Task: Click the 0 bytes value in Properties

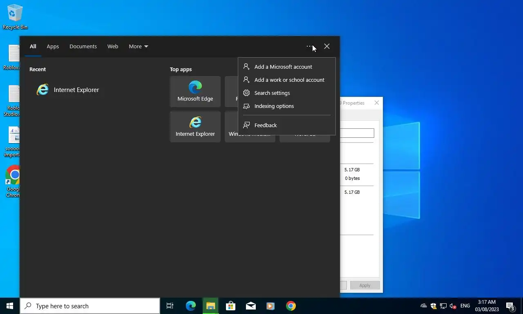Action: pyautogui.click(x=352, y=178)
